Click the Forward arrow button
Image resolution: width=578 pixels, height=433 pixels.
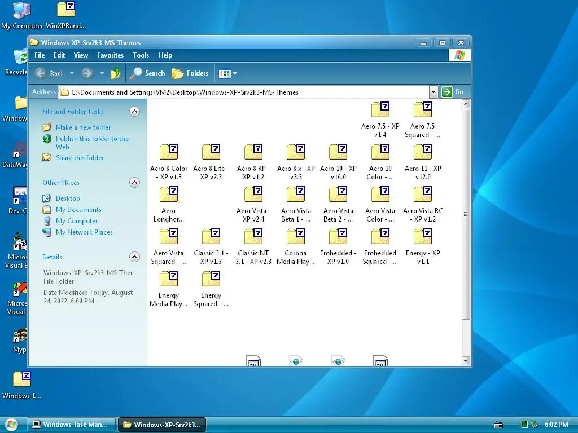pyautogui.click(x=87, y=73)
